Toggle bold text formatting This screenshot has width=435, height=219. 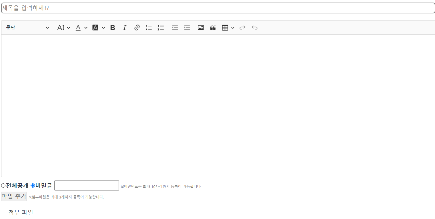[113, 27]
